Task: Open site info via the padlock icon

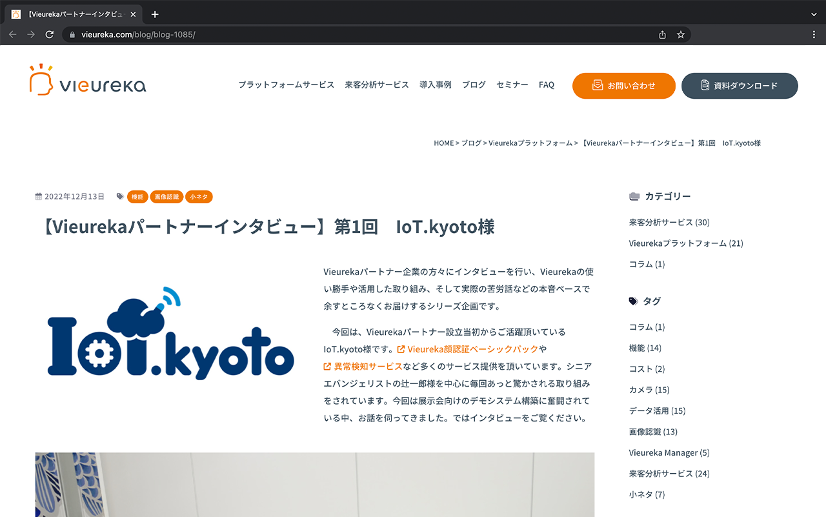Action: (71, 35)
